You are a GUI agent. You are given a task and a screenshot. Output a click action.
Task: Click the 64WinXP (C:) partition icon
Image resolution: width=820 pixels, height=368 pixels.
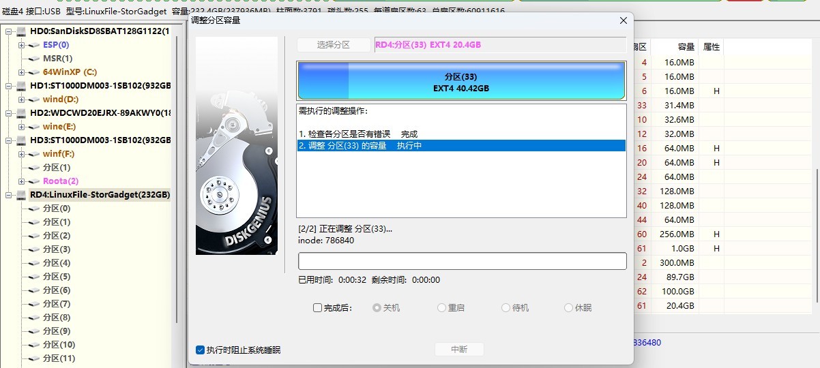(x=35, y=72)
